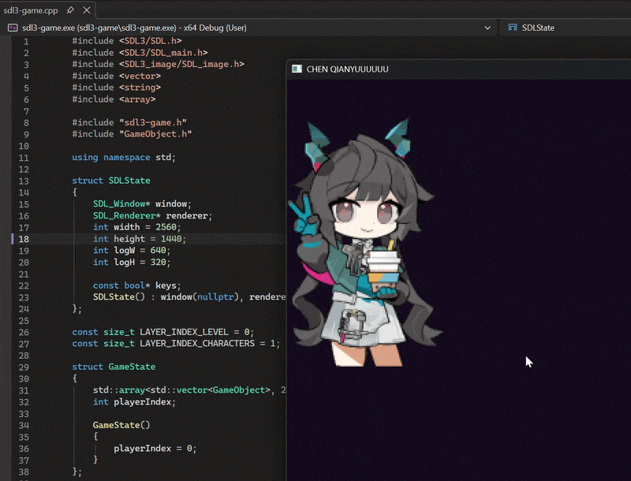Click '#include <SDL3_image/SDL_image.h>' text
Viewport: 631px width, 481px height.
point(158,65)
